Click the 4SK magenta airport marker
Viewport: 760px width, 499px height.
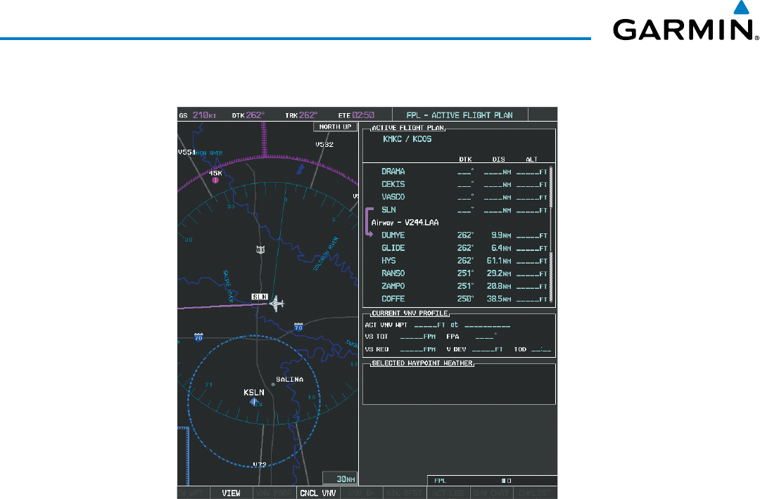point(216,180)
